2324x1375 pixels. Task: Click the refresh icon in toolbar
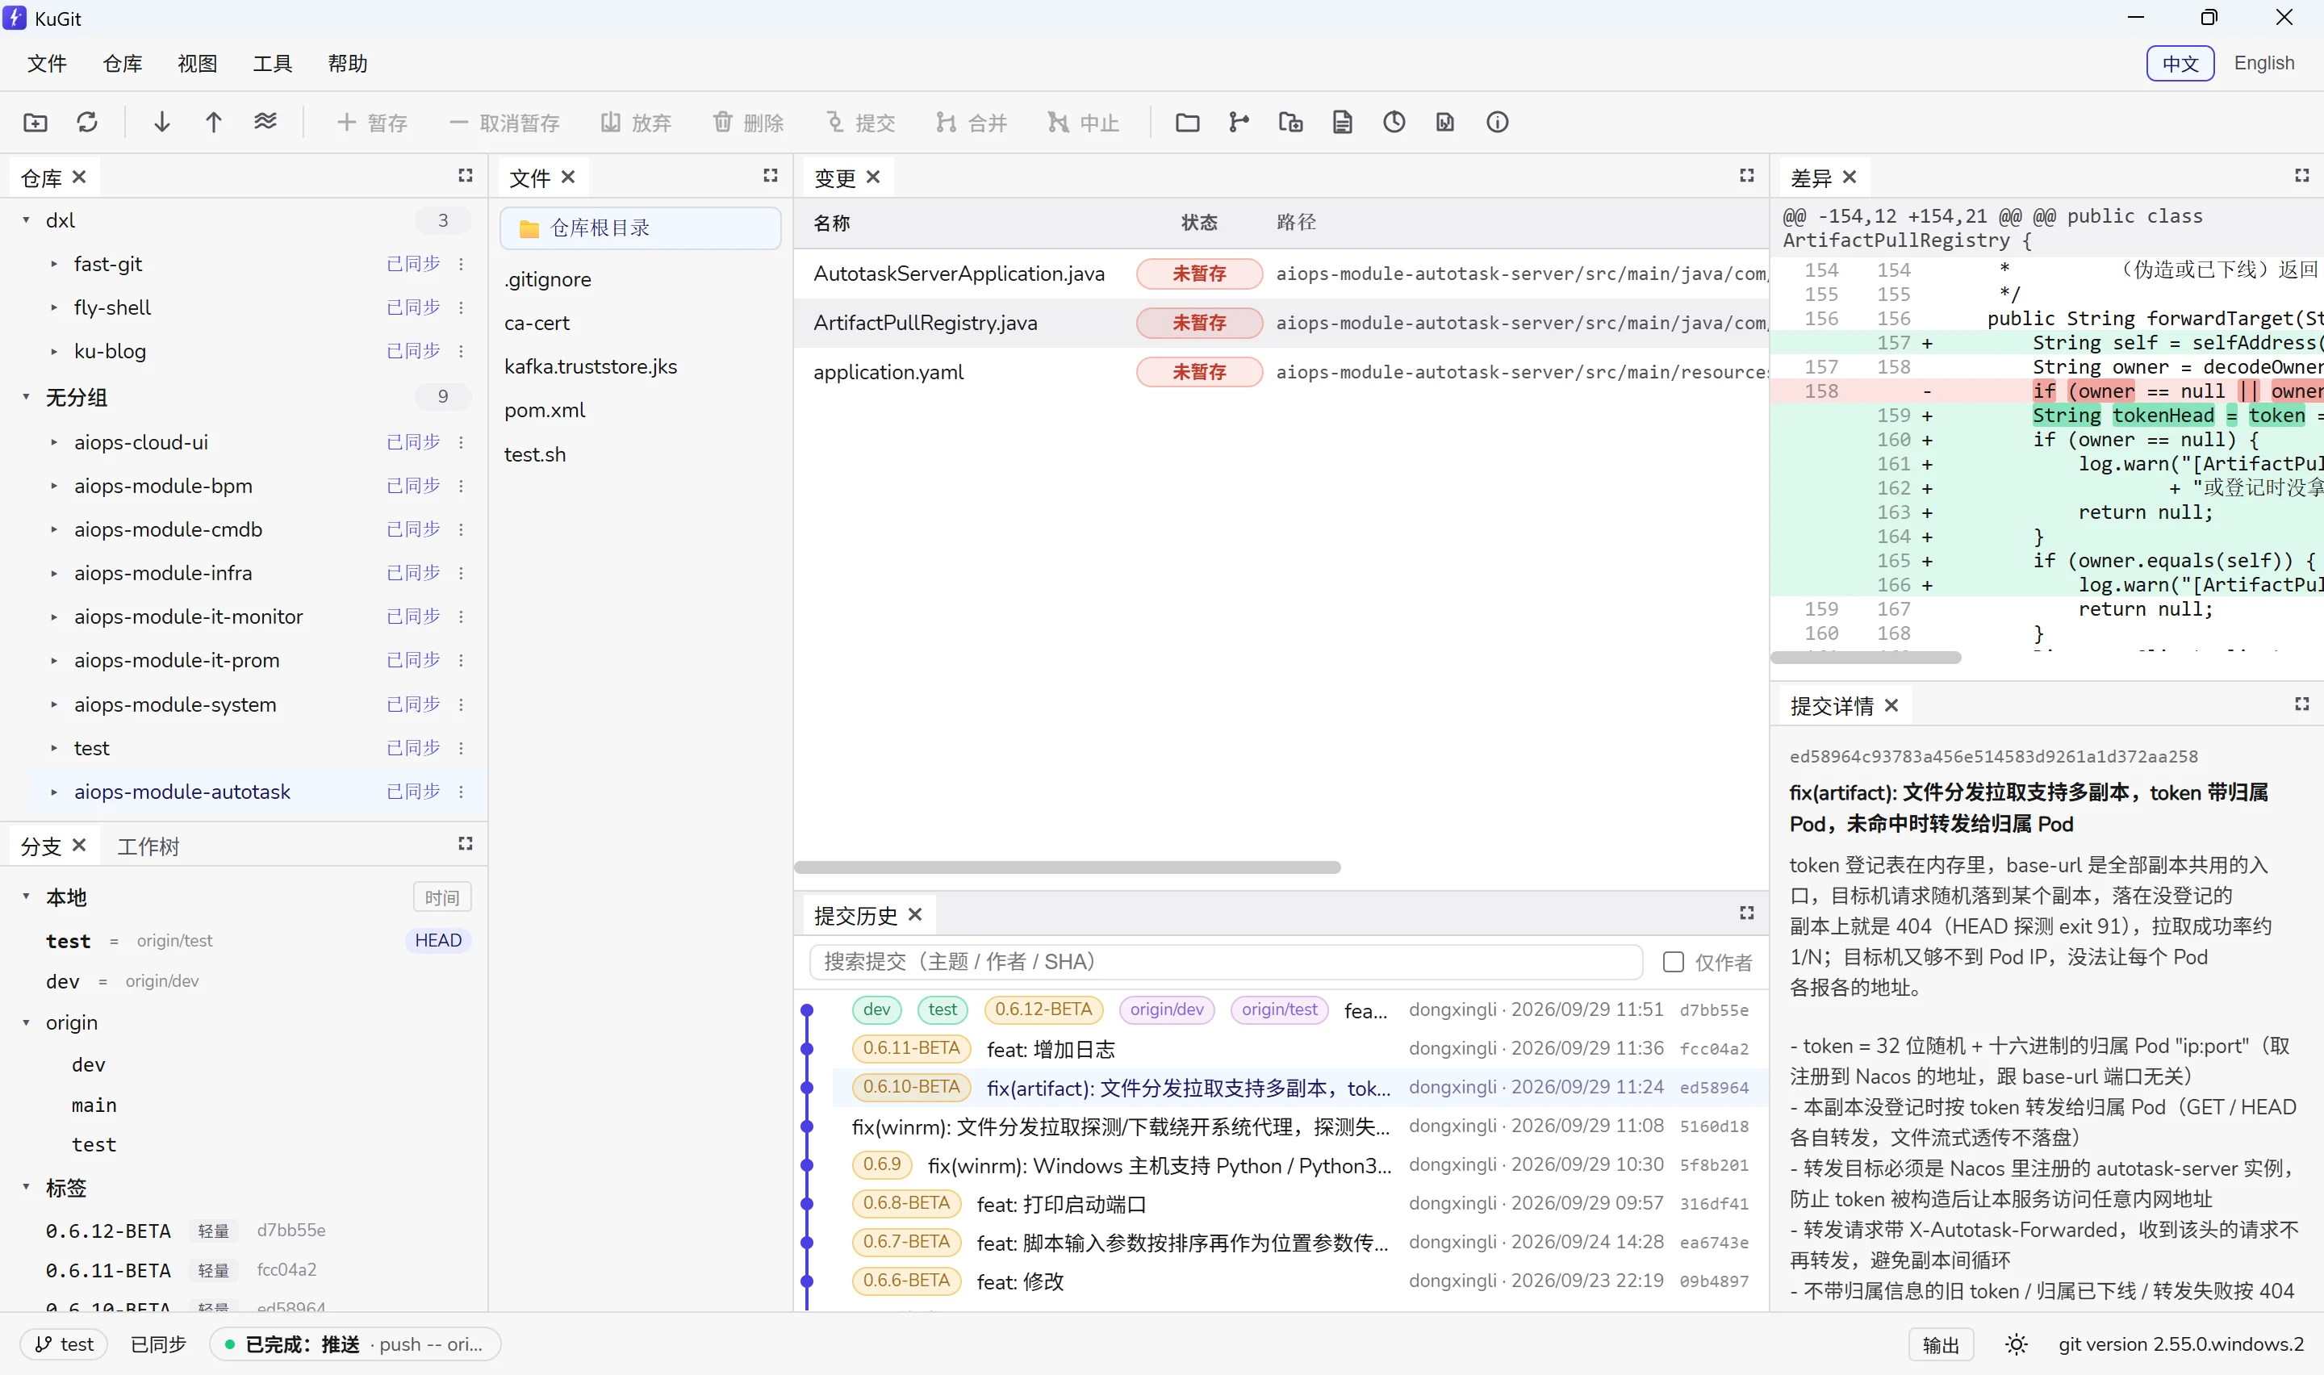(x=87, y=123)
